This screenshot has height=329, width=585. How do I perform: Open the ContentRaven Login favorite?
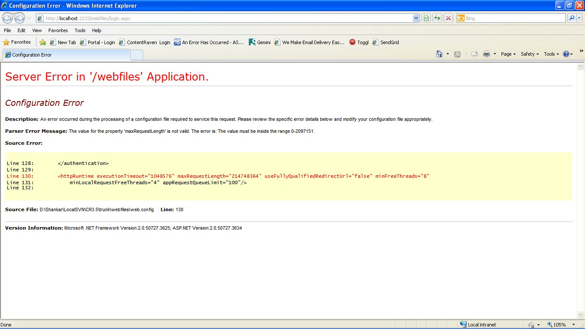tap(145, 42)
